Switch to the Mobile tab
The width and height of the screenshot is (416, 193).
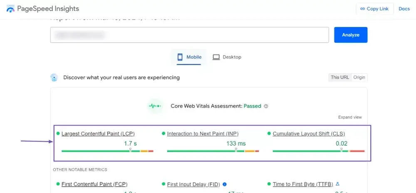[189, 57]
